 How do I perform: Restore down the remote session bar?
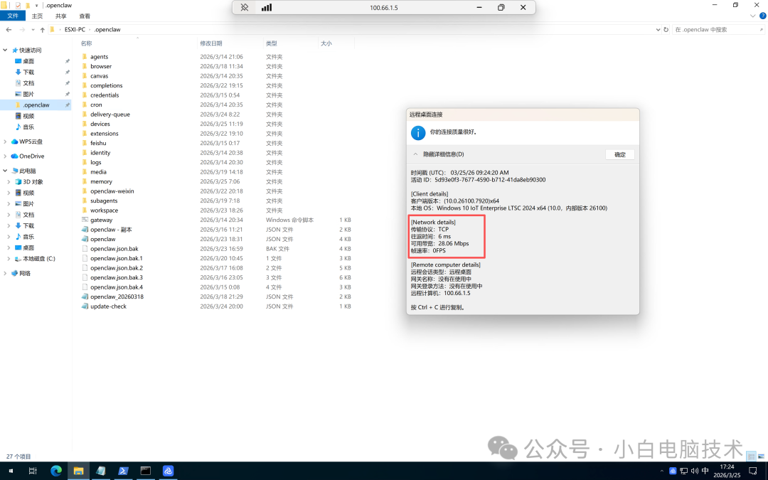tap(501, 7)
